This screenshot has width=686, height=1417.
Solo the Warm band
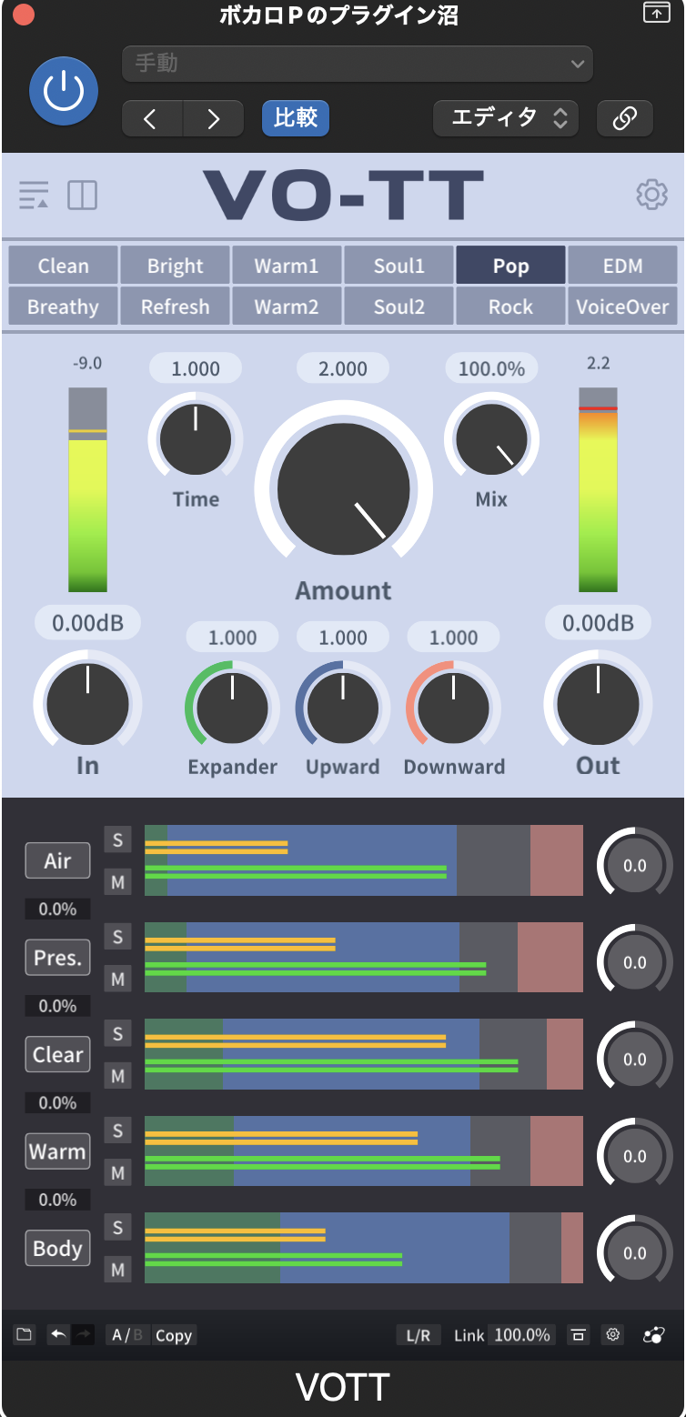pyautogui.click(x=117, y=1131)
